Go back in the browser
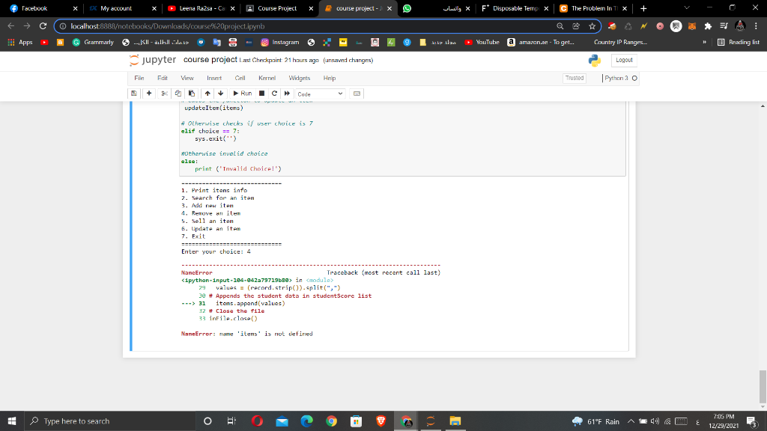The image size is (767, 431). click(x=10, y=26)
